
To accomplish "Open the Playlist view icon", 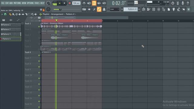I will (x=144, y=9).
